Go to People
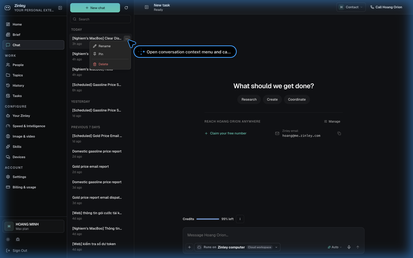413x258 pixels. point(33,65)
